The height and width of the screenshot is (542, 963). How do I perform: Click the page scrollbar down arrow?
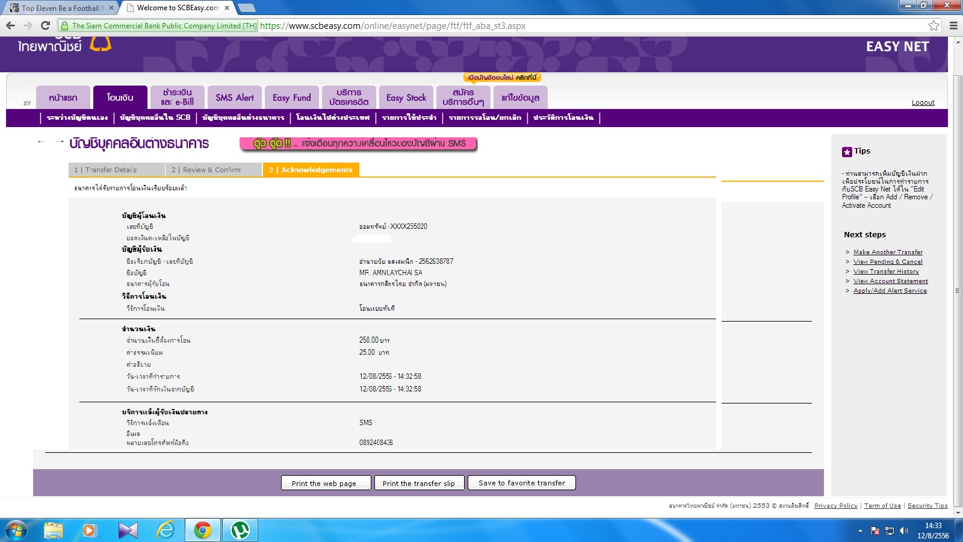pyautogui.click(x=958, y=512)
